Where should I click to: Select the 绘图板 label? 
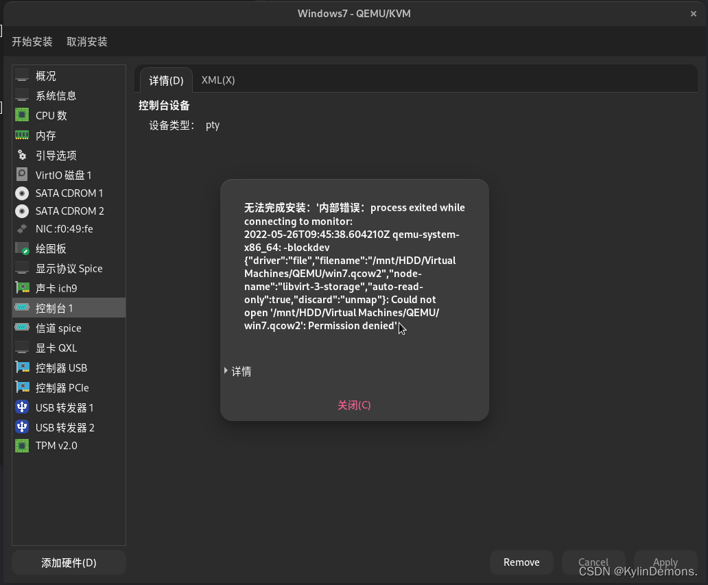[51, 248]
